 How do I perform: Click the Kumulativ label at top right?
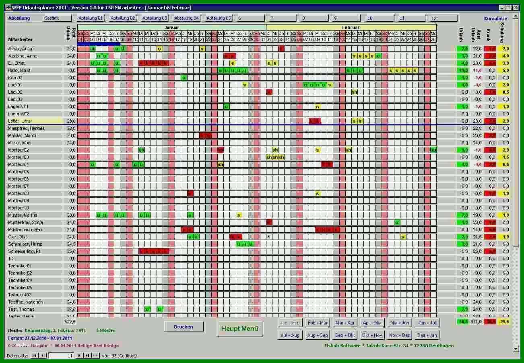point(496,18)
